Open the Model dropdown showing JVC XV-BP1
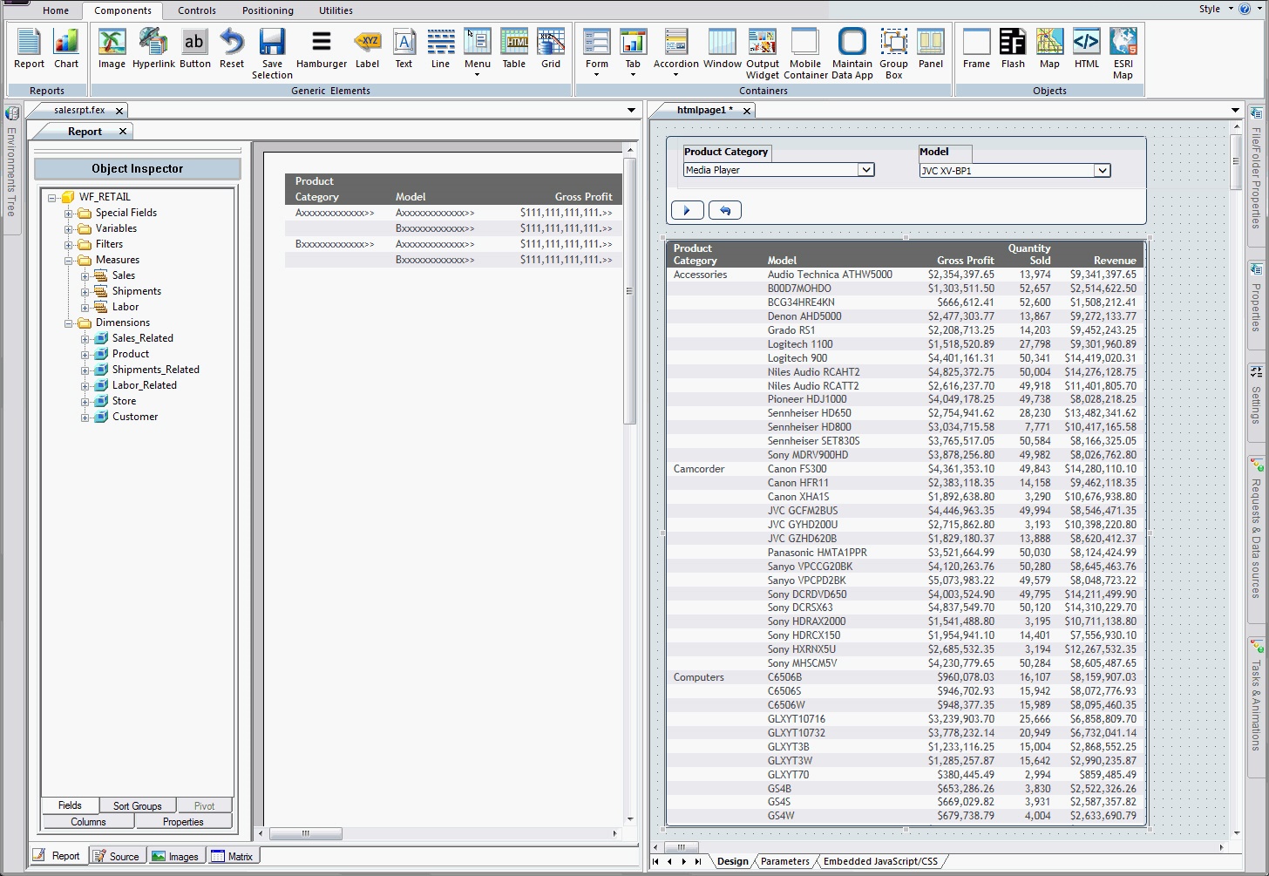1269x876 pixels. pyautogui.click(x=1102, y=171)
